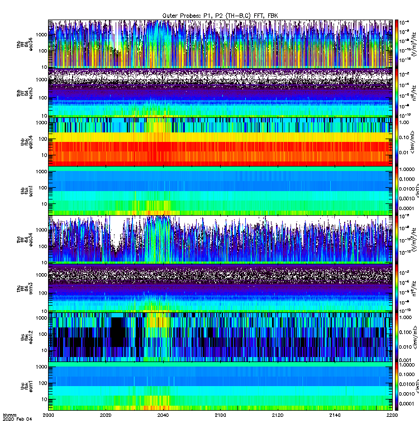Click the "2020 Feb 04" date label
The image size is (419, 447).
17,419
